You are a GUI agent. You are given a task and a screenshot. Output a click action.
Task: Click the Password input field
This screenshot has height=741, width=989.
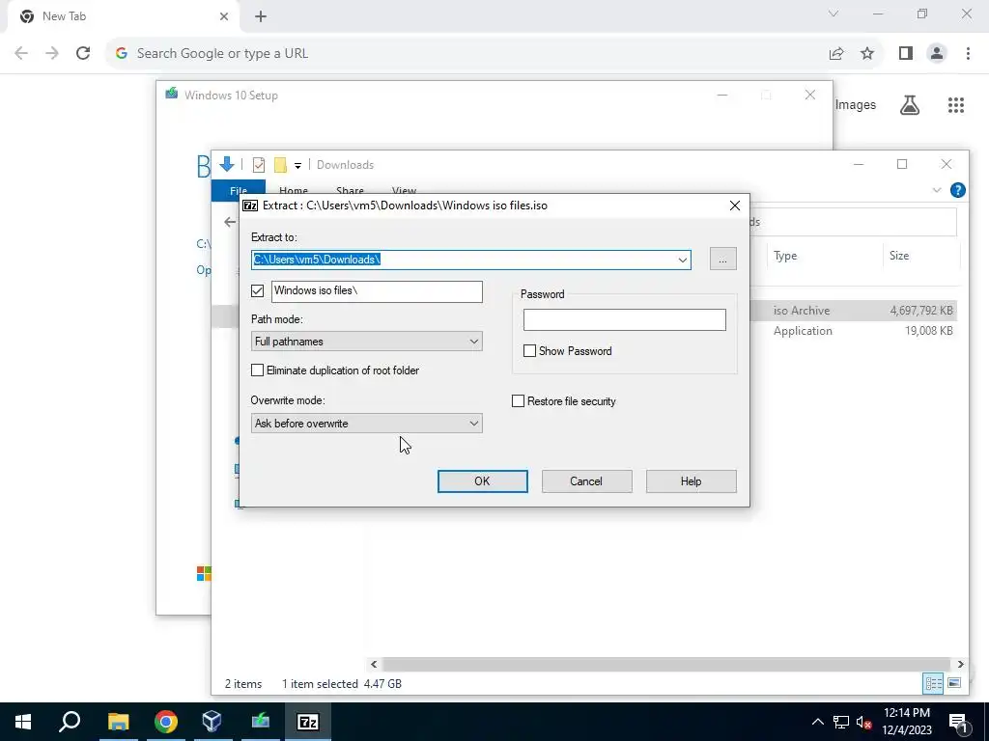click(625, 319)
